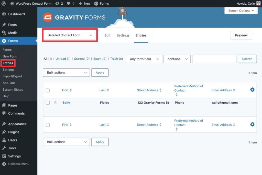
Task: Click the Plugins plug icon
Action: [x=4, y=132]
